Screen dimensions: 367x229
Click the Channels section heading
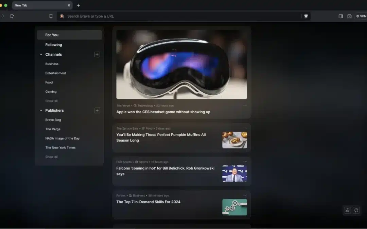coord(53,54)
